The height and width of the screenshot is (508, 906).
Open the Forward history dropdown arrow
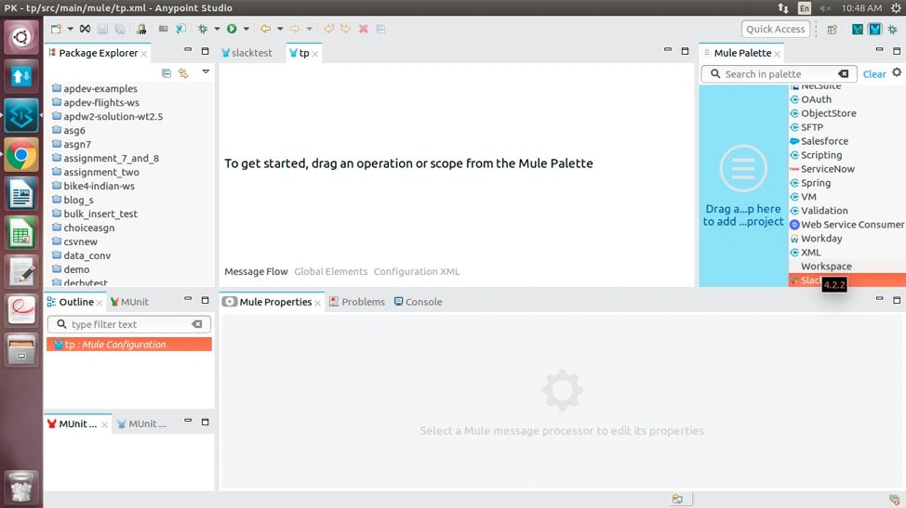pos(309,29)
